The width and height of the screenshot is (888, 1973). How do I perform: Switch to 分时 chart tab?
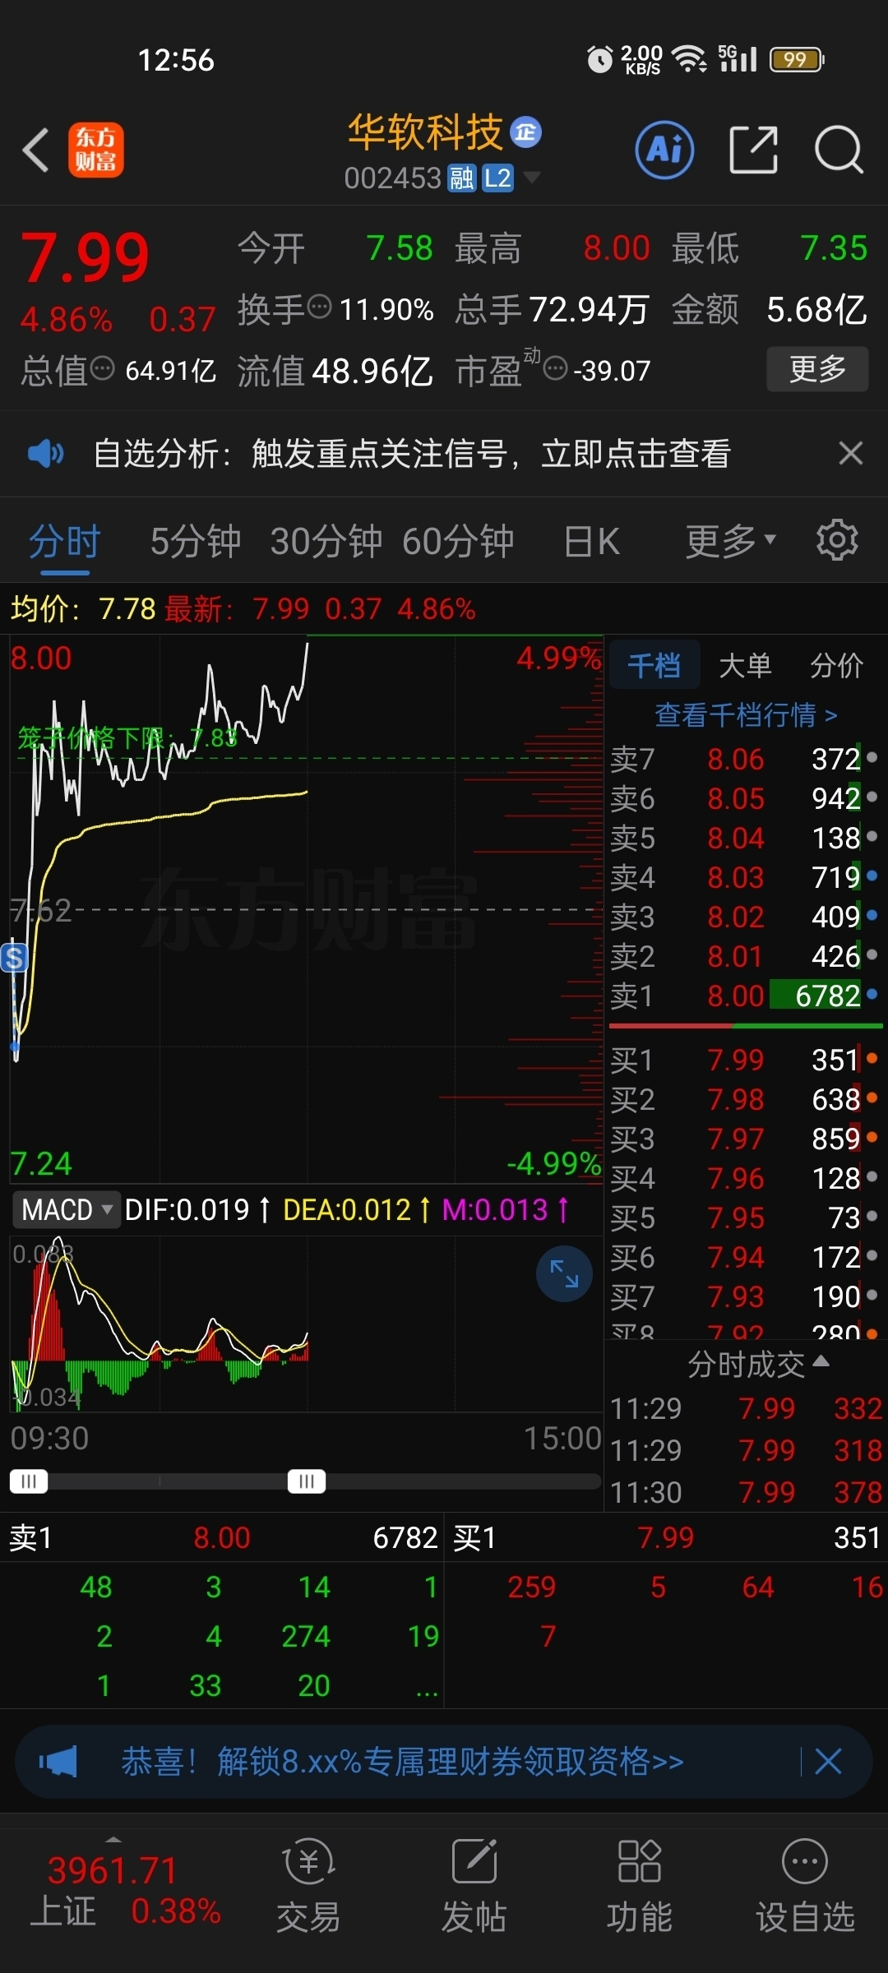[x=64, y=542]
